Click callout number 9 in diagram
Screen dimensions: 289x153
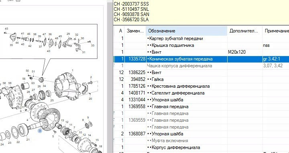[88, 117]
